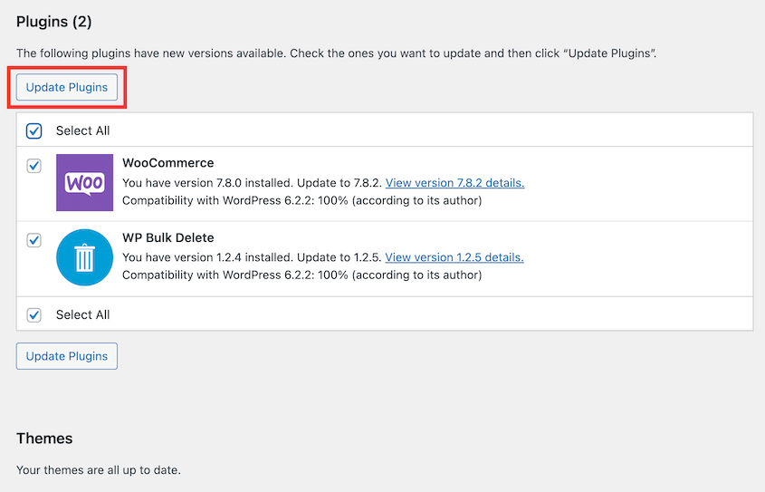Screen dimensions: 765x492
Task: Click the WooCommerce plugin name
Action: point(167,163)
